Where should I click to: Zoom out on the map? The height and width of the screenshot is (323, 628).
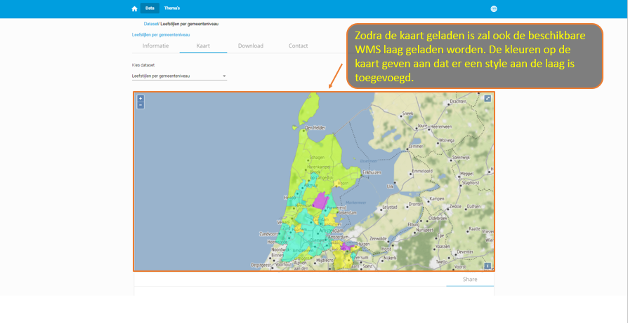tap(140, 105)
